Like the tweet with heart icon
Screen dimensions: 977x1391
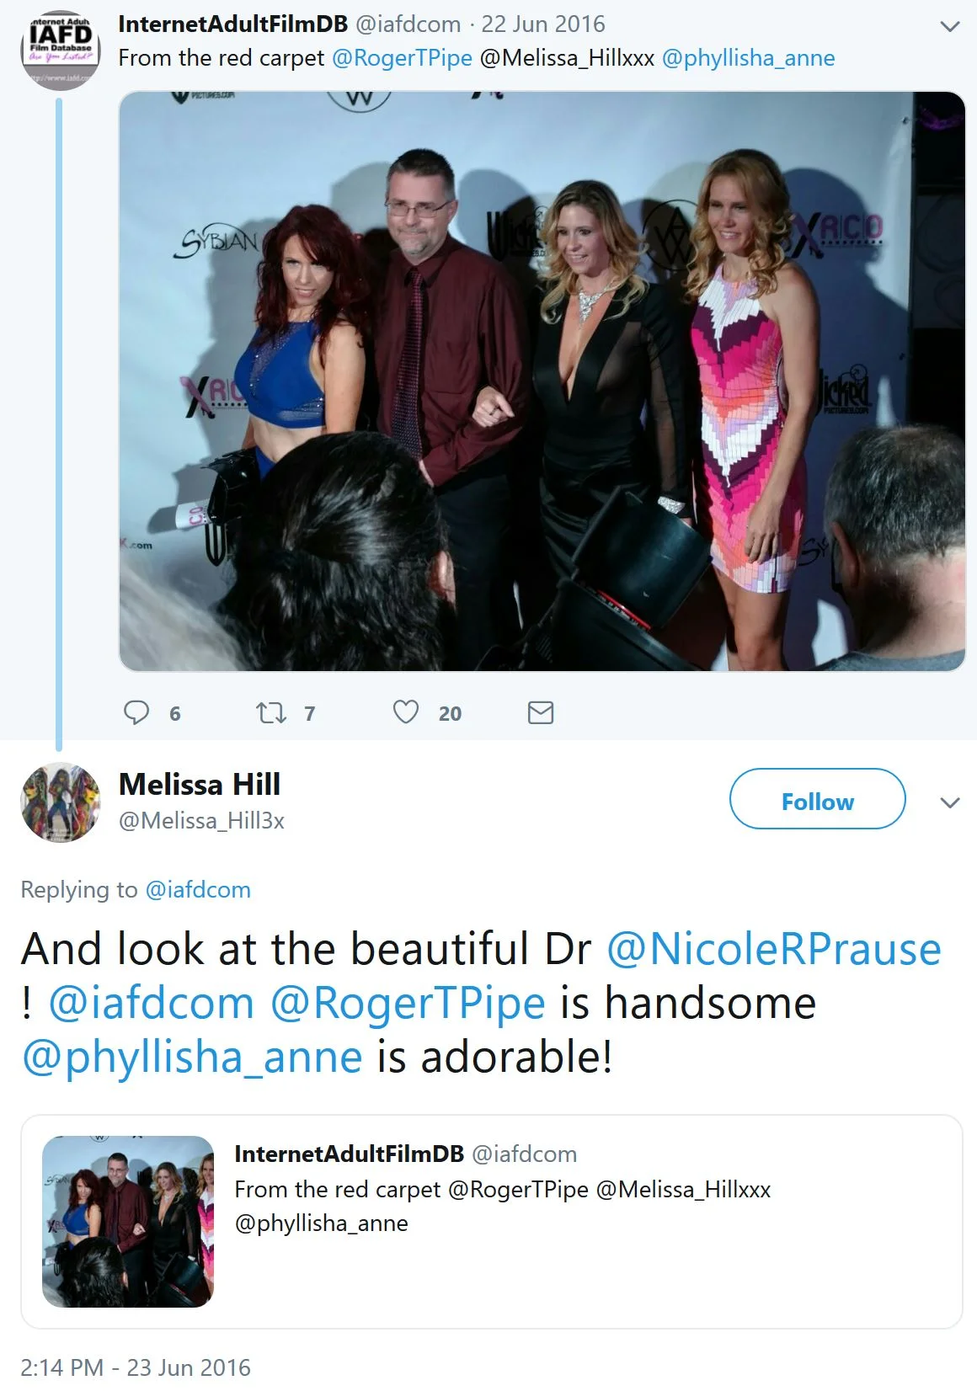tap(406, 712)
